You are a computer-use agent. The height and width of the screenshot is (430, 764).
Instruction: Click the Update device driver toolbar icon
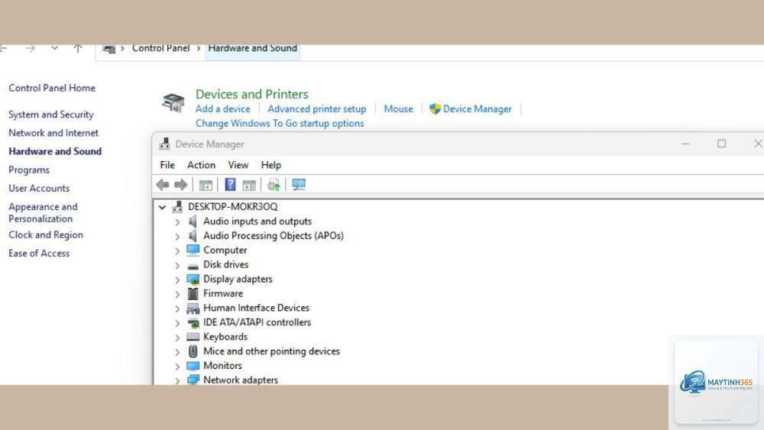pyautogui.click(x=274, y=185)
